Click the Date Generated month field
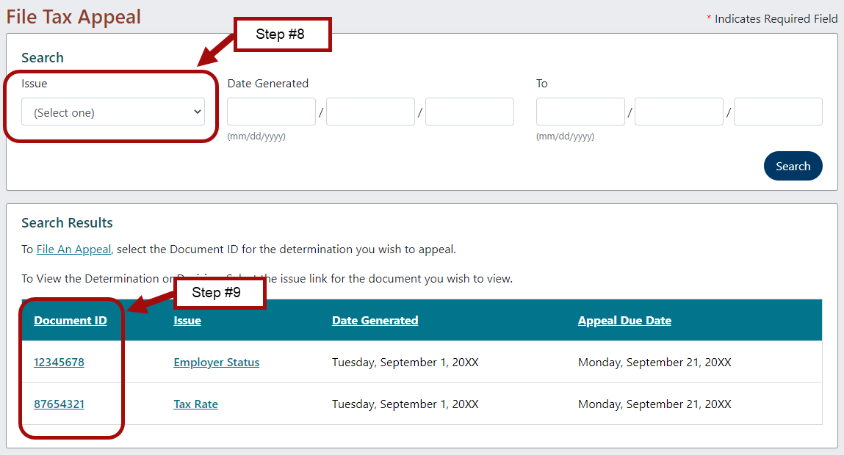The width and height of the screenshot is (844, 455). point(271,112)
